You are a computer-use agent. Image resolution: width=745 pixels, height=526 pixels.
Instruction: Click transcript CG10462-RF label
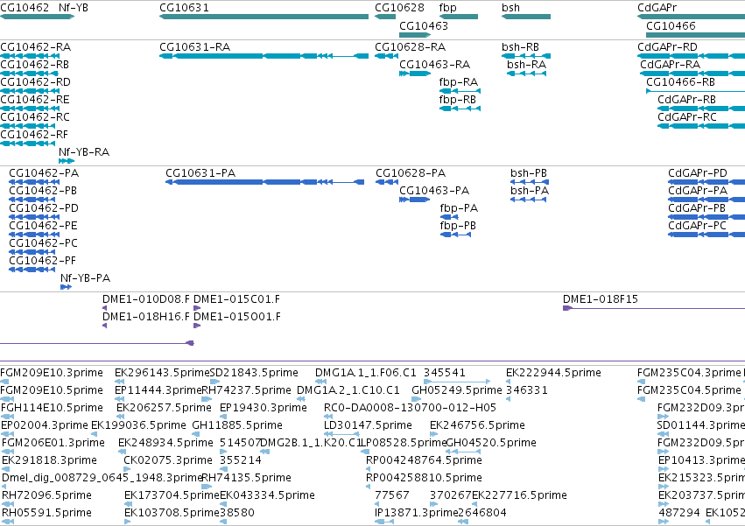[34, 135]
